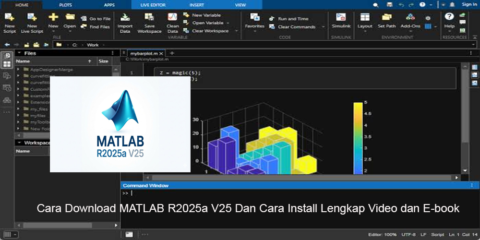Expand the AppDesignerMerge folder

18,70
